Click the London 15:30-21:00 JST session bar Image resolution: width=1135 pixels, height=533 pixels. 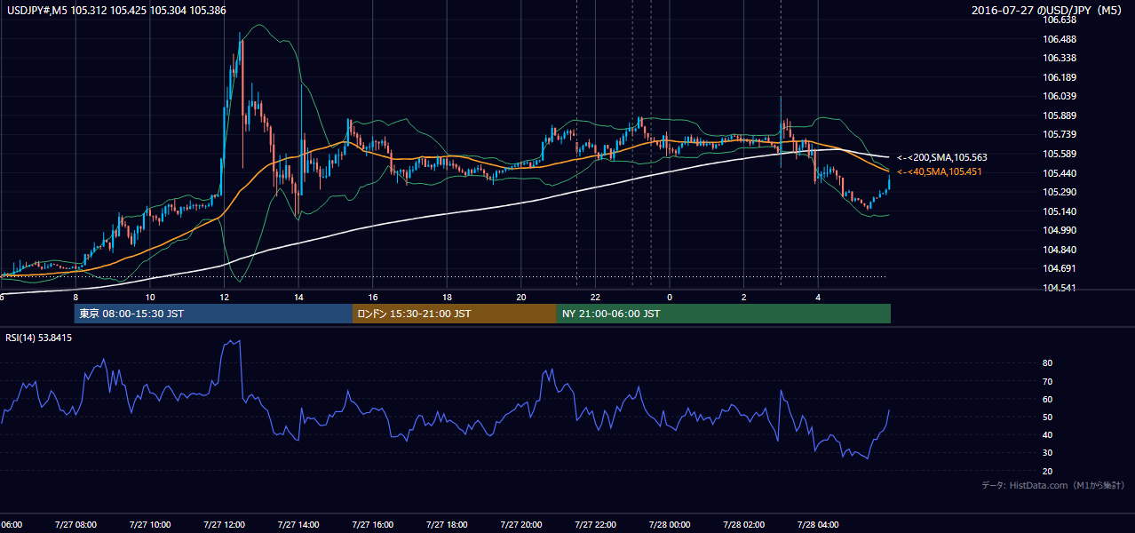click(x=455, y=314)
